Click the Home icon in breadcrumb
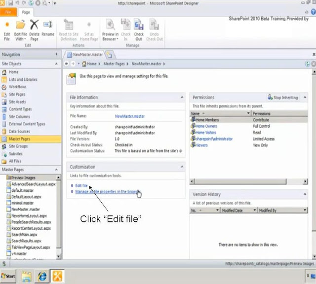This screenshot has height=284, width=316. tap(84, 64)
